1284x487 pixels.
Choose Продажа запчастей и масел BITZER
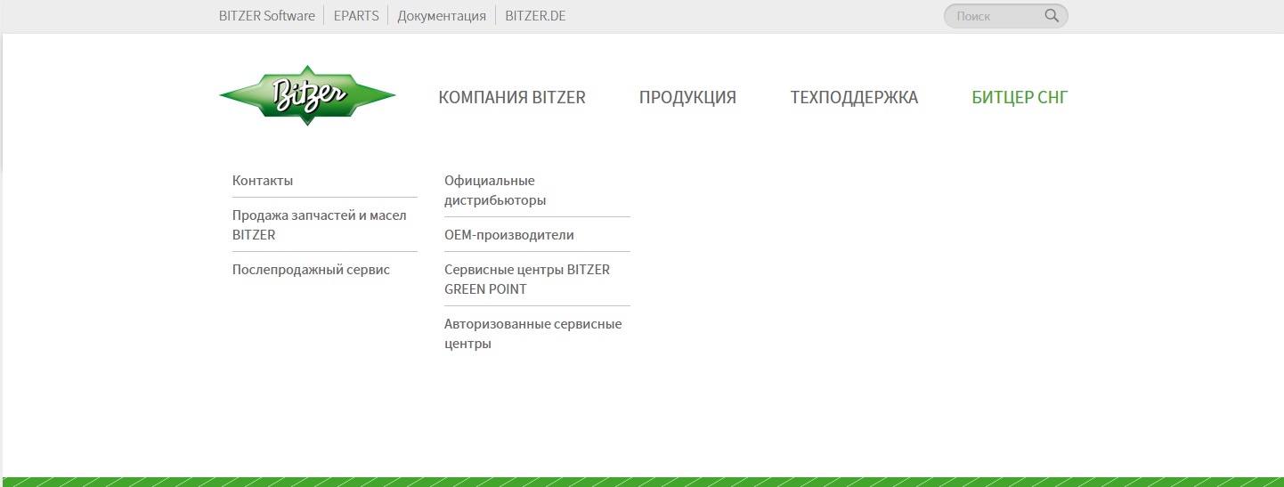pyautogui.click(x=319, y=225)
